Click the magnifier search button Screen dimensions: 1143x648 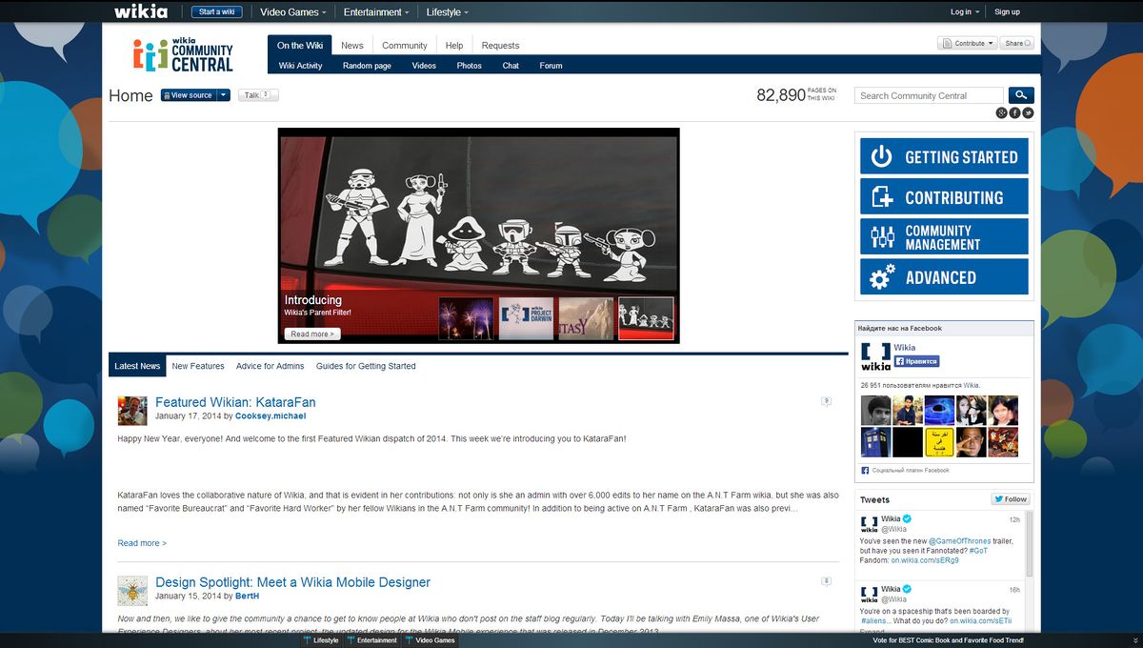point(1021,95)
